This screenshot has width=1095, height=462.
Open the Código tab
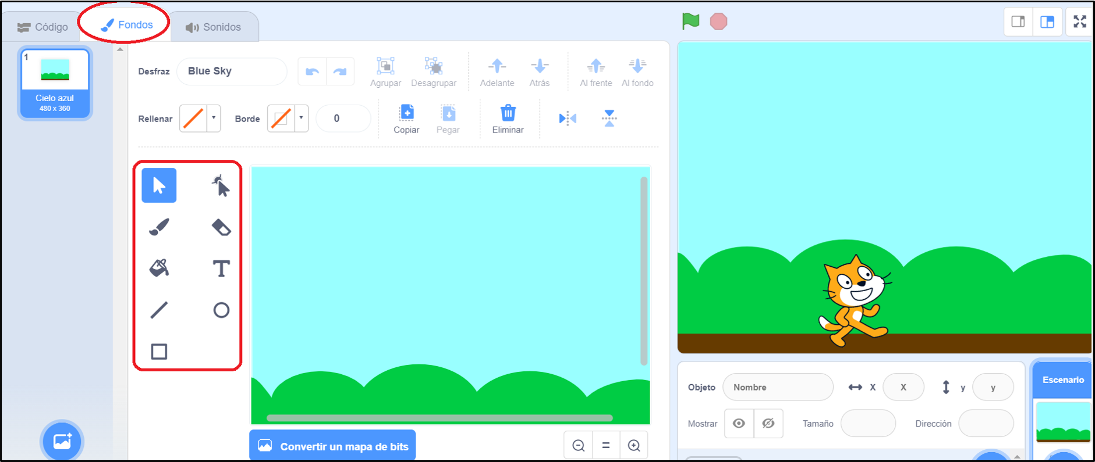pyautogui.click(x=42, y=27)
